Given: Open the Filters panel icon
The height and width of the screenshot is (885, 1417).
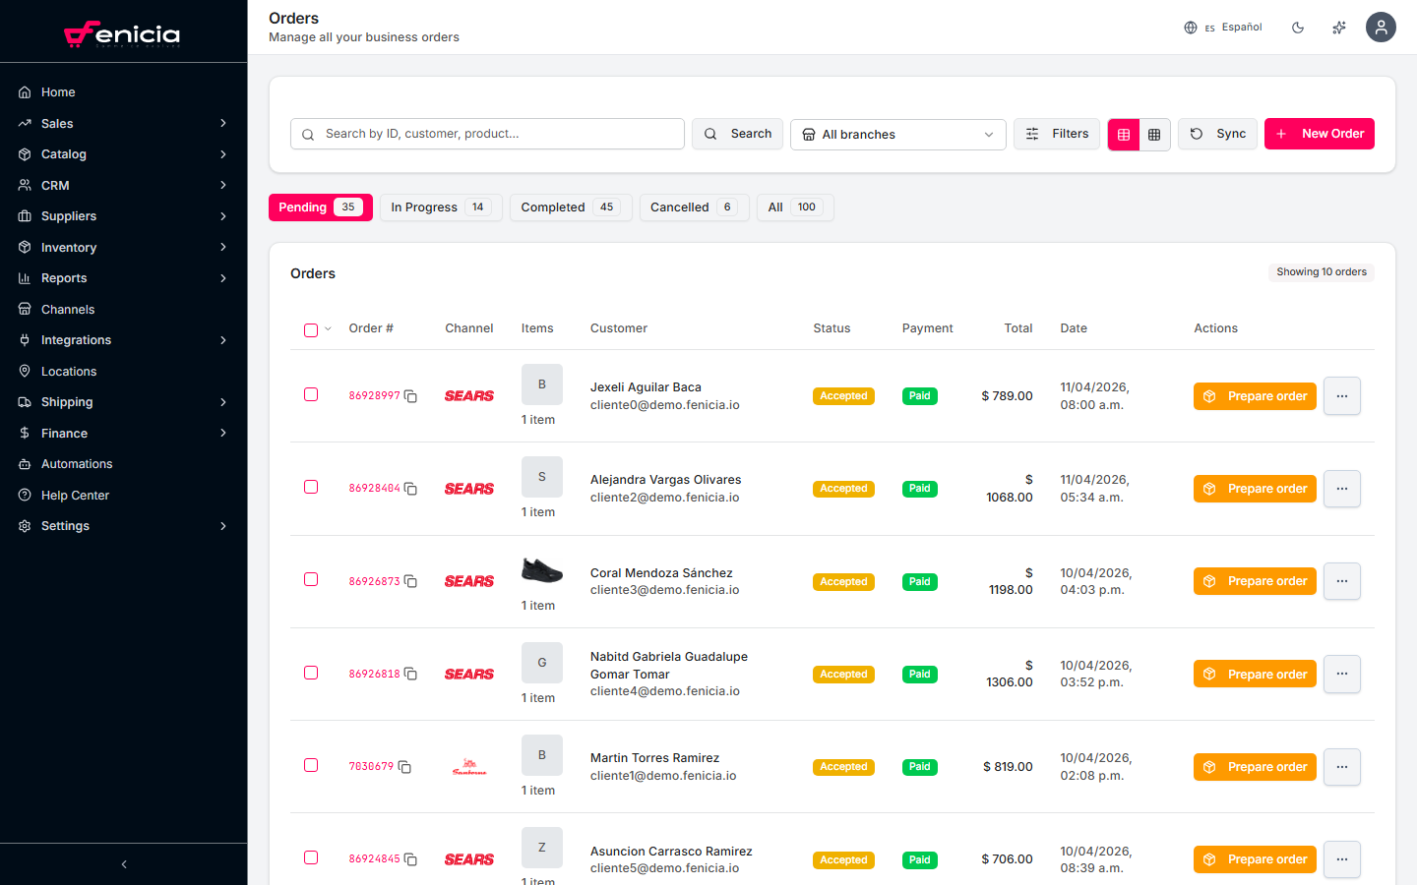Looking at the screenshot, I should (1031, 133).
